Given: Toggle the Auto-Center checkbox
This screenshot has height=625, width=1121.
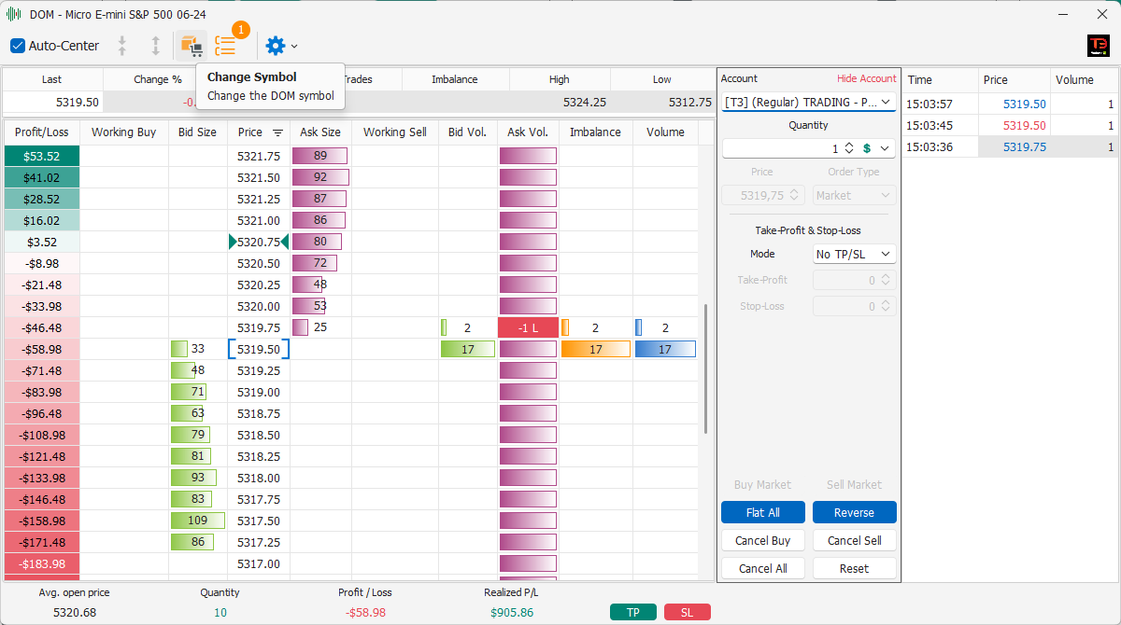Looking at the screenshot, I should pos(18,46).
